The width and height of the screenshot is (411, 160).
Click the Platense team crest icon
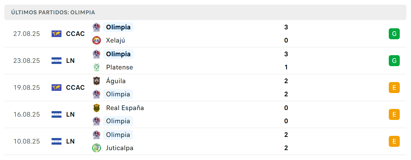(97, 67)
